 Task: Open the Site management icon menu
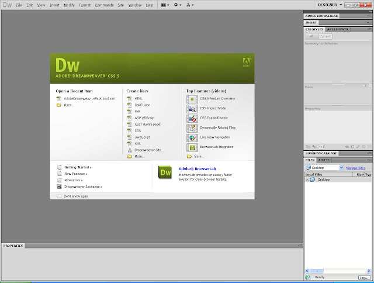pos(190,5)
